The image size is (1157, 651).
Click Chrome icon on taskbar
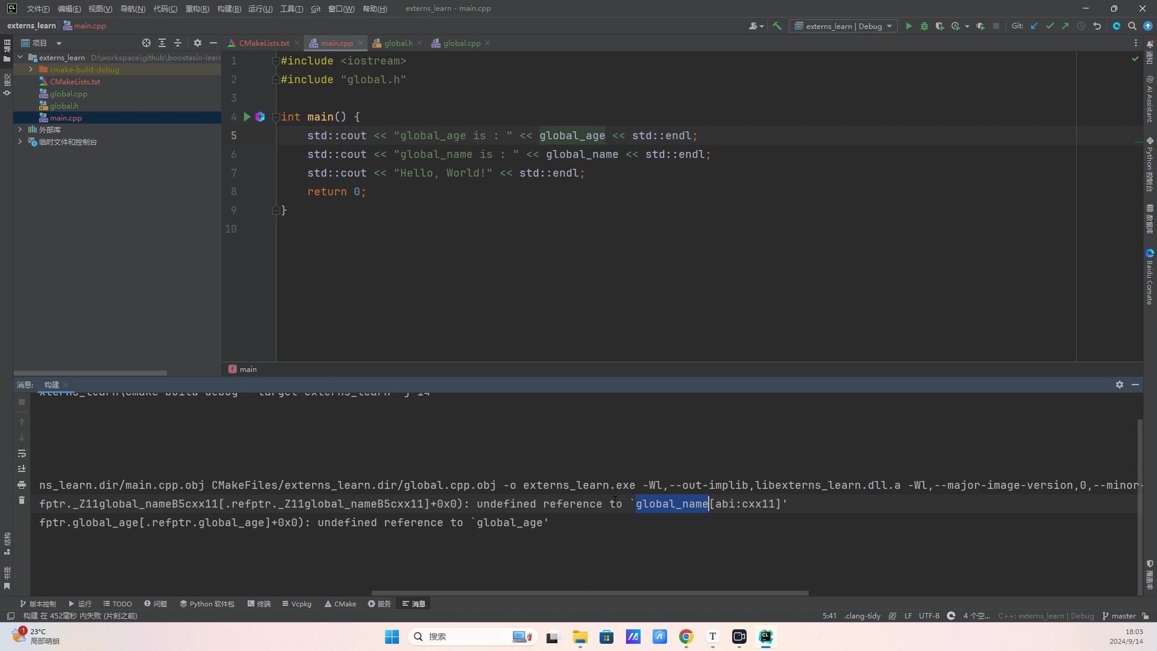pos(686,637)
